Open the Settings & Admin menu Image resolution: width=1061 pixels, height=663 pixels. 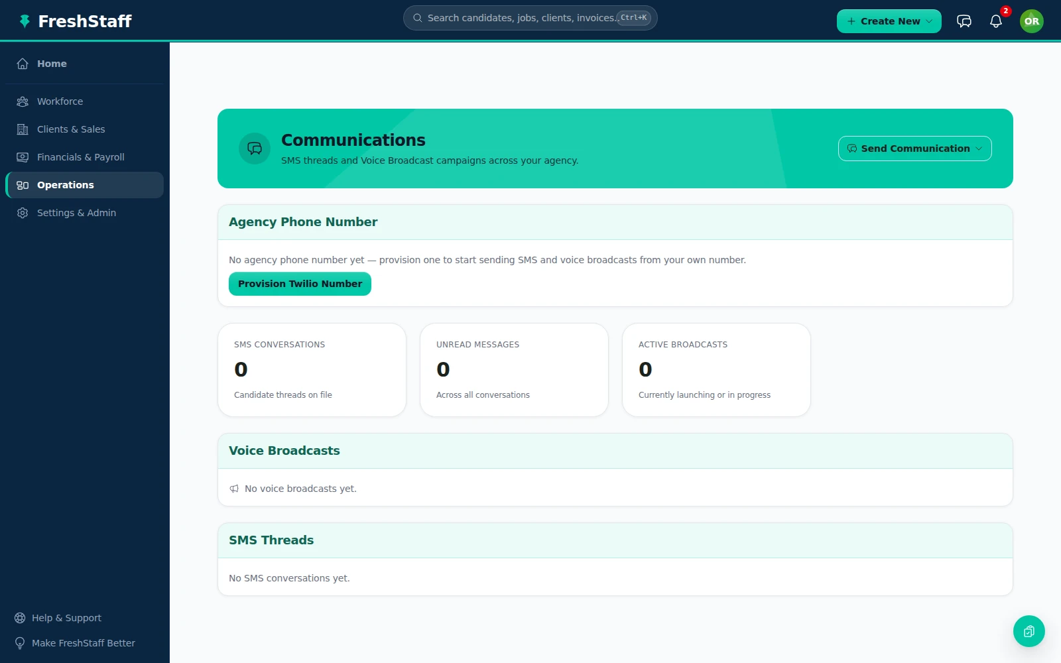[x=84, y=213]
